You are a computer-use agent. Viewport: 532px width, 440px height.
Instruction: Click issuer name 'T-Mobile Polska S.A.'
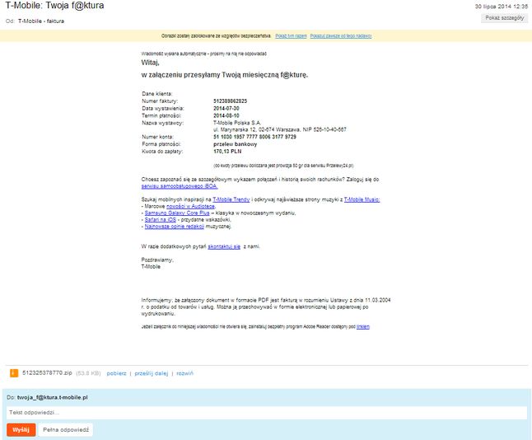[x=237, y=123]
